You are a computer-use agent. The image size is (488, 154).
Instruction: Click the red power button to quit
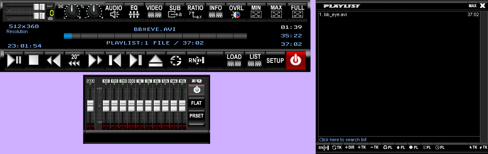[x=296, y=60]
